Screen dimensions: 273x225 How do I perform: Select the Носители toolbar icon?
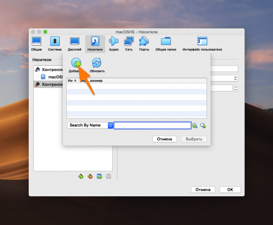(x=95, y=44)
